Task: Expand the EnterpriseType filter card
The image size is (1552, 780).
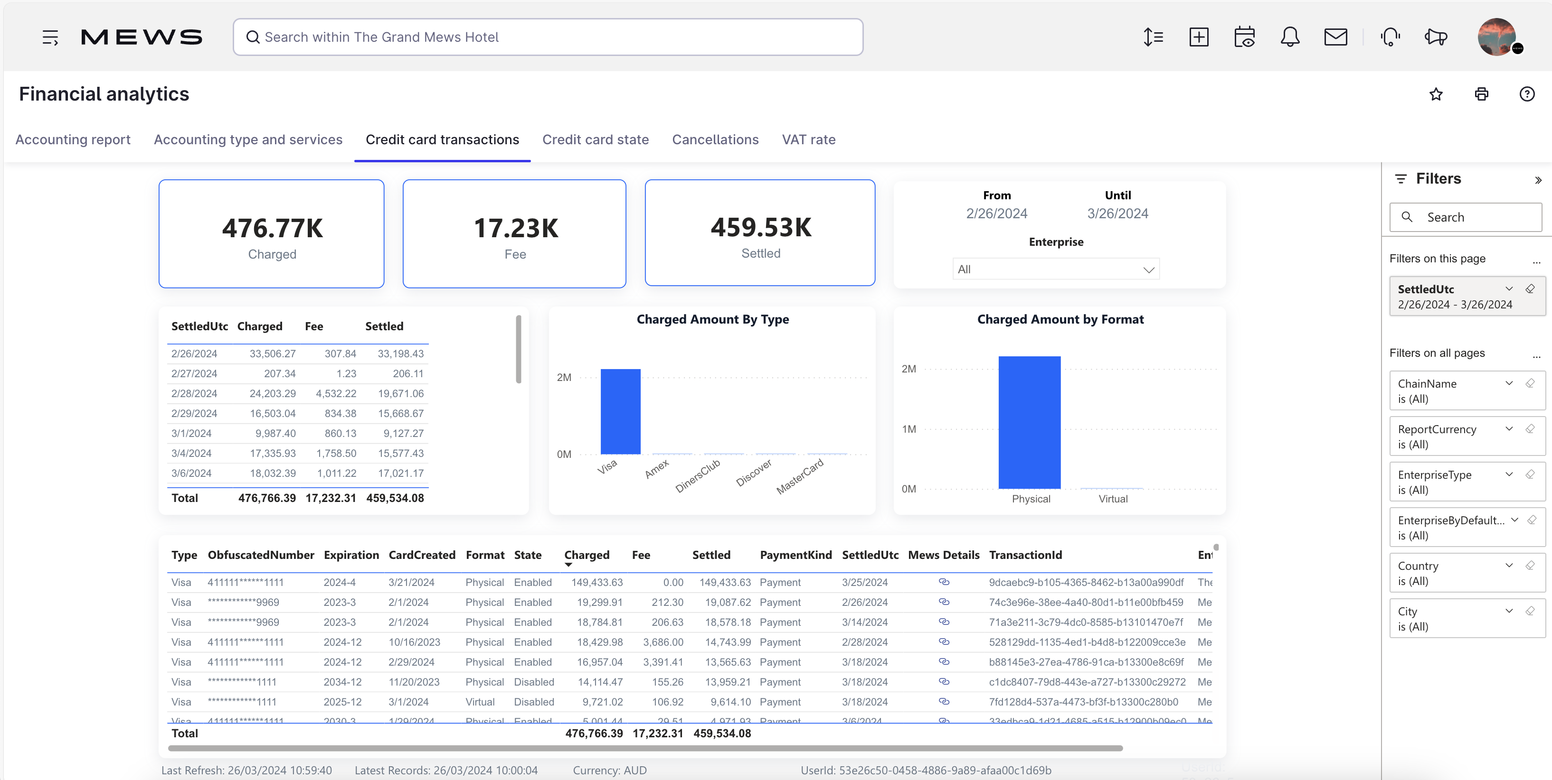Action: tap(1509, 474)
